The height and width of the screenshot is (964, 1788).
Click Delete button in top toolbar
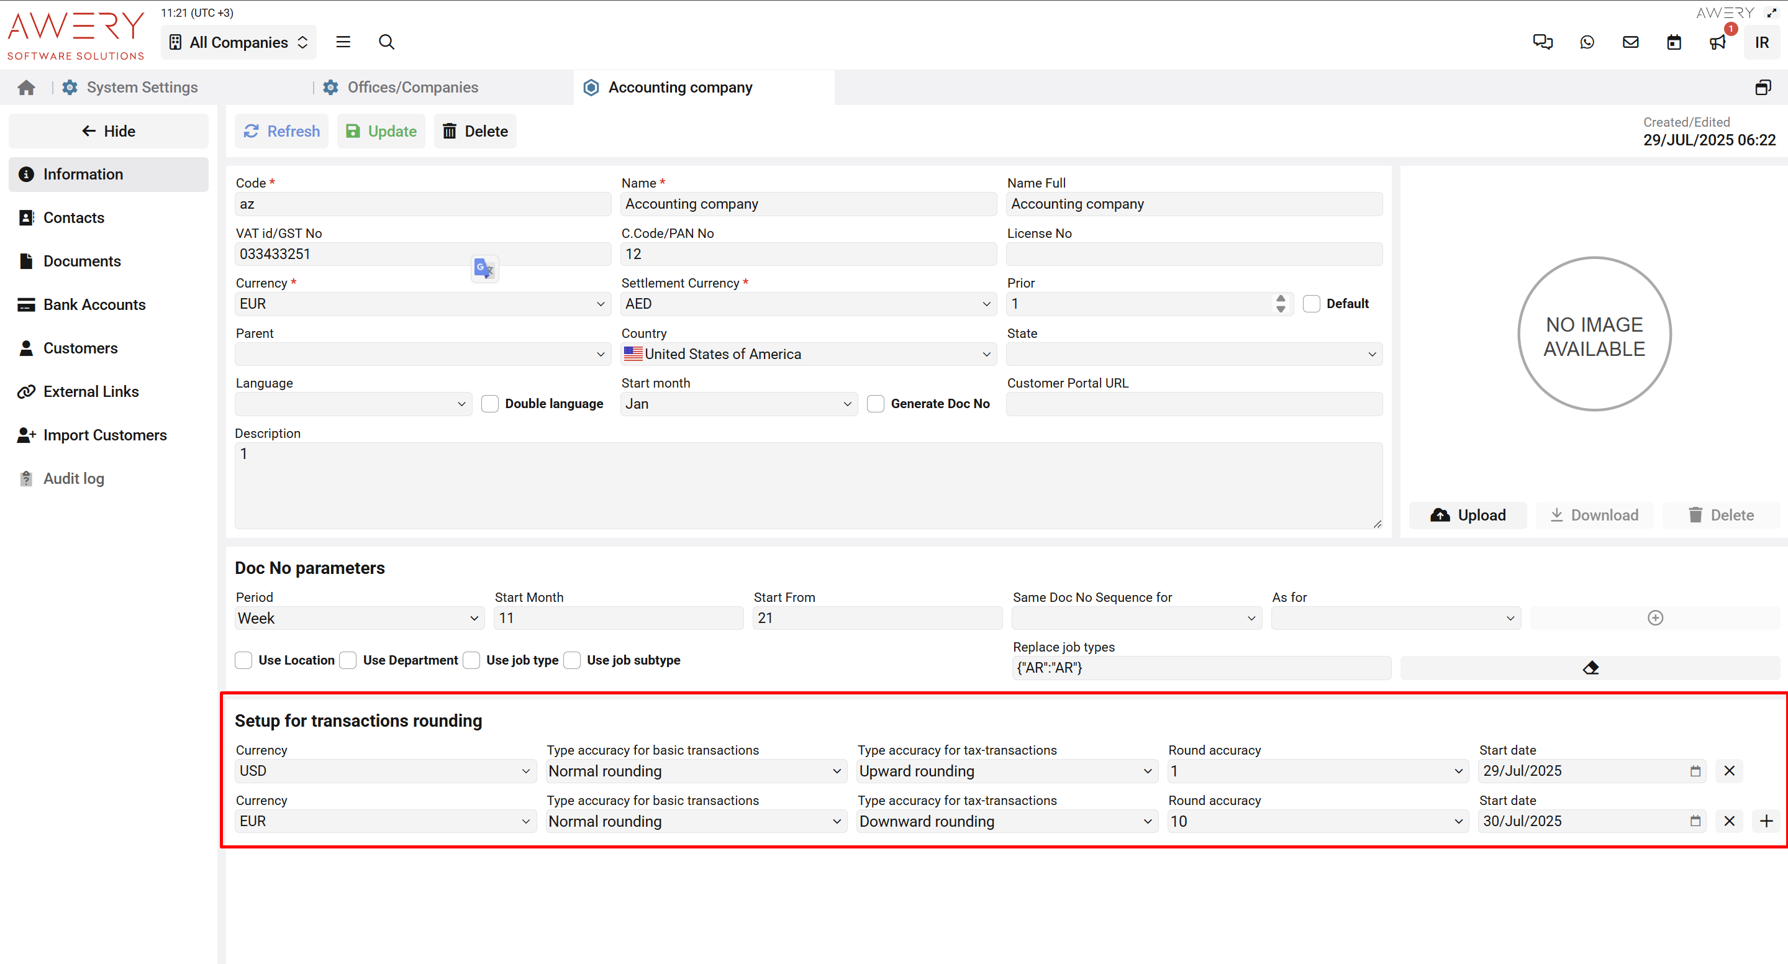tap(476, 131)
